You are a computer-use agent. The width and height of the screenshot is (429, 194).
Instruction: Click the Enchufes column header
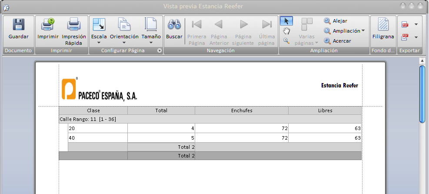[242, 110]
